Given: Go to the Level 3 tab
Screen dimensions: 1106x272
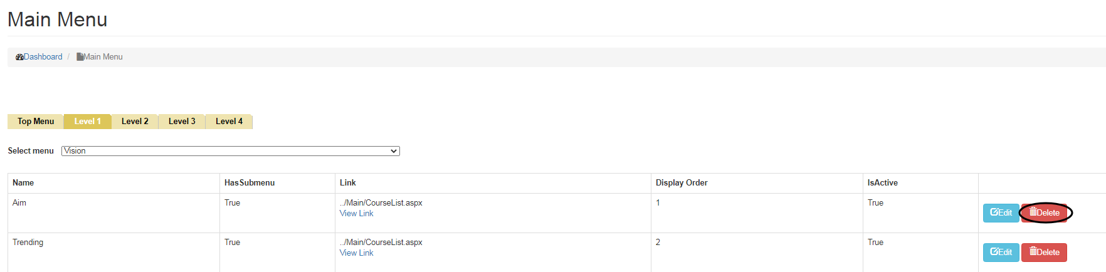Looking at the screenshot, I should (x=182, y=122).
